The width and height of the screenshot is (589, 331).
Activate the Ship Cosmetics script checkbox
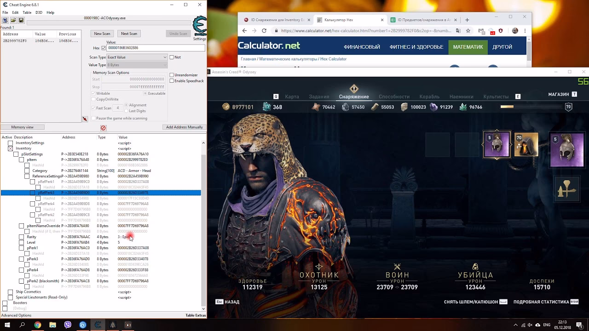10,292
